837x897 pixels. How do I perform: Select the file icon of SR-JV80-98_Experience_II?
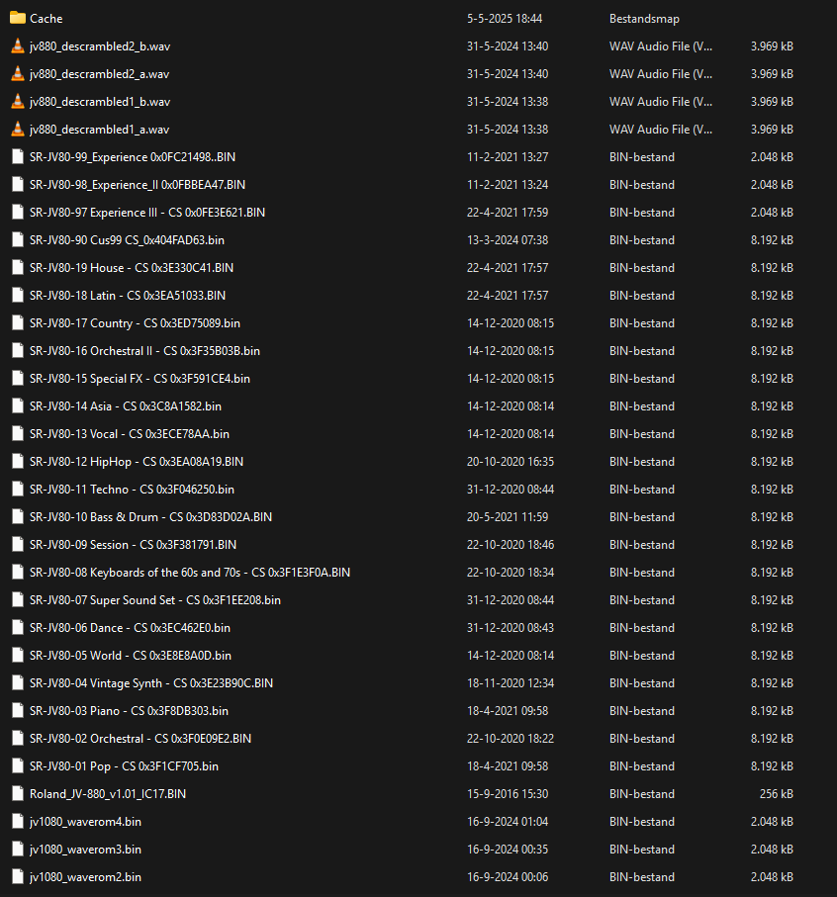coord(18,185)
